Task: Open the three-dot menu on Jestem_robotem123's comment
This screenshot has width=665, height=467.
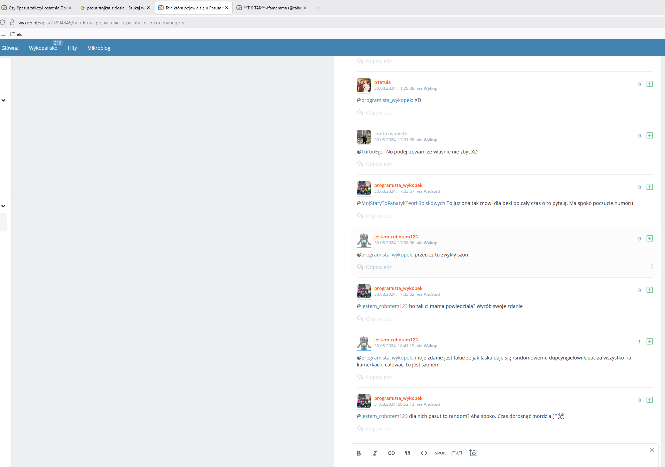Action: 652,267
